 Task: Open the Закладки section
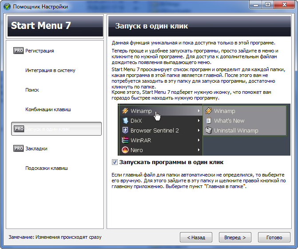point(36,149)
